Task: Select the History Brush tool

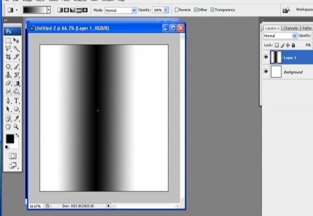Action: point(16,74)
